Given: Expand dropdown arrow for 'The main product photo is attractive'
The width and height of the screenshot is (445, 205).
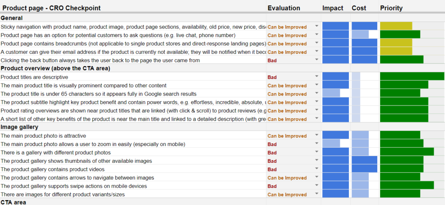Looking at the screenshot, I should pyautogui.click(x=316, y=136).
